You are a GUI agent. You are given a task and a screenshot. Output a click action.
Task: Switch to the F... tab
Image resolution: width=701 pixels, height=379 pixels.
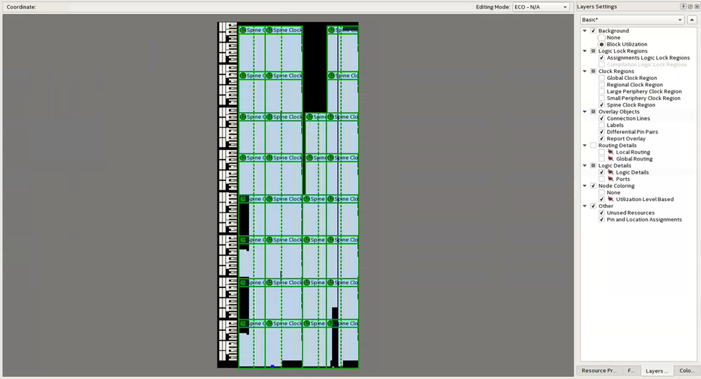[630, 371]
